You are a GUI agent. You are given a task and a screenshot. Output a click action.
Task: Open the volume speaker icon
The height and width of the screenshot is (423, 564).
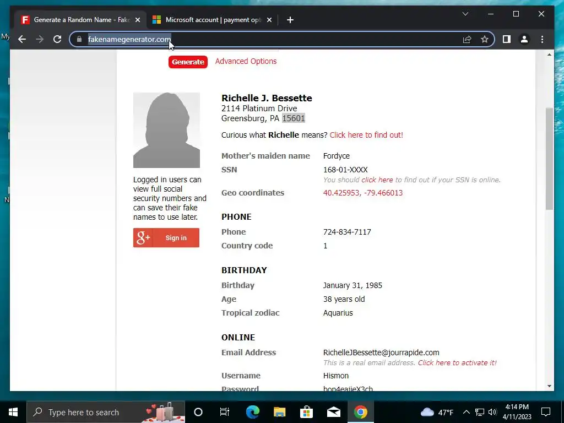click(x=492, y=412)
